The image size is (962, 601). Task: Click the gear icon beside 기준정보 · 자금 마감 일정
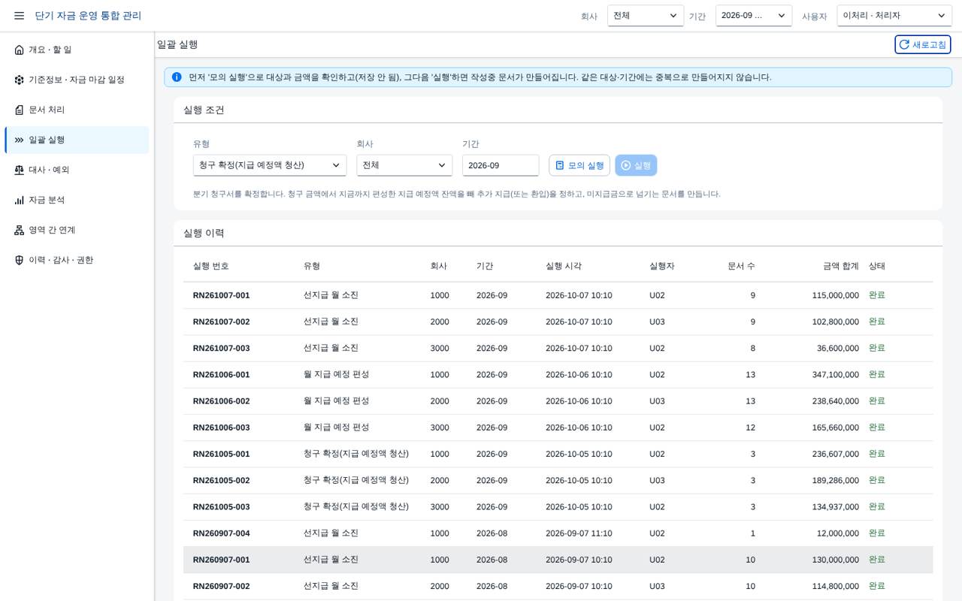pyautogui.click(x=20, y=80)
